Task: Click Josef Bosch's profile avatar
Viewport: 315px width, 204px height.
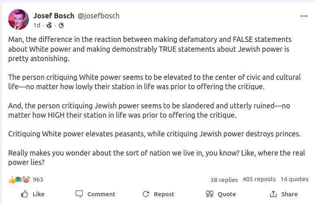Action: coord(18,19)
